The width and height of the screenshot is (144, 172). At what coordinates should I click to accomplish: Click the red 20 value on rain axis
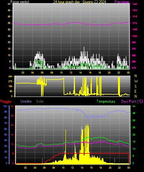click(12, 125)
